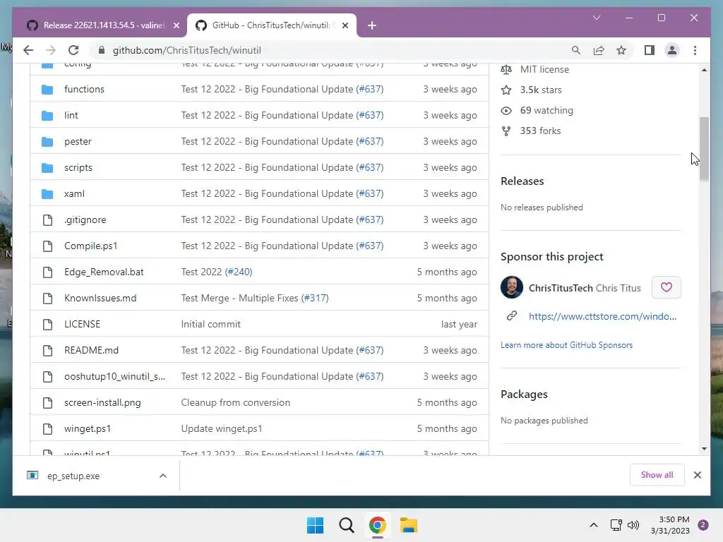Open the Cleanup from conversion commit
The height and width of the screenshot is (542, 723).
[236, 402]
